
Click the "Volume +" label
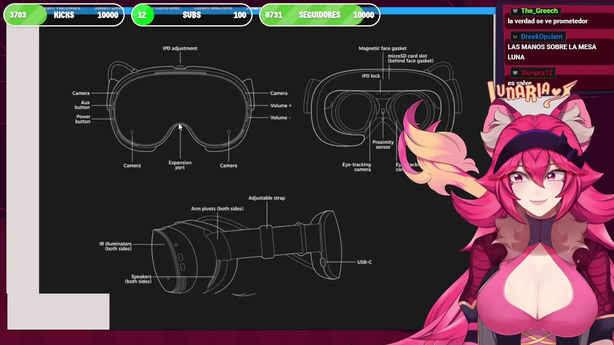click(x=281, y=105)
